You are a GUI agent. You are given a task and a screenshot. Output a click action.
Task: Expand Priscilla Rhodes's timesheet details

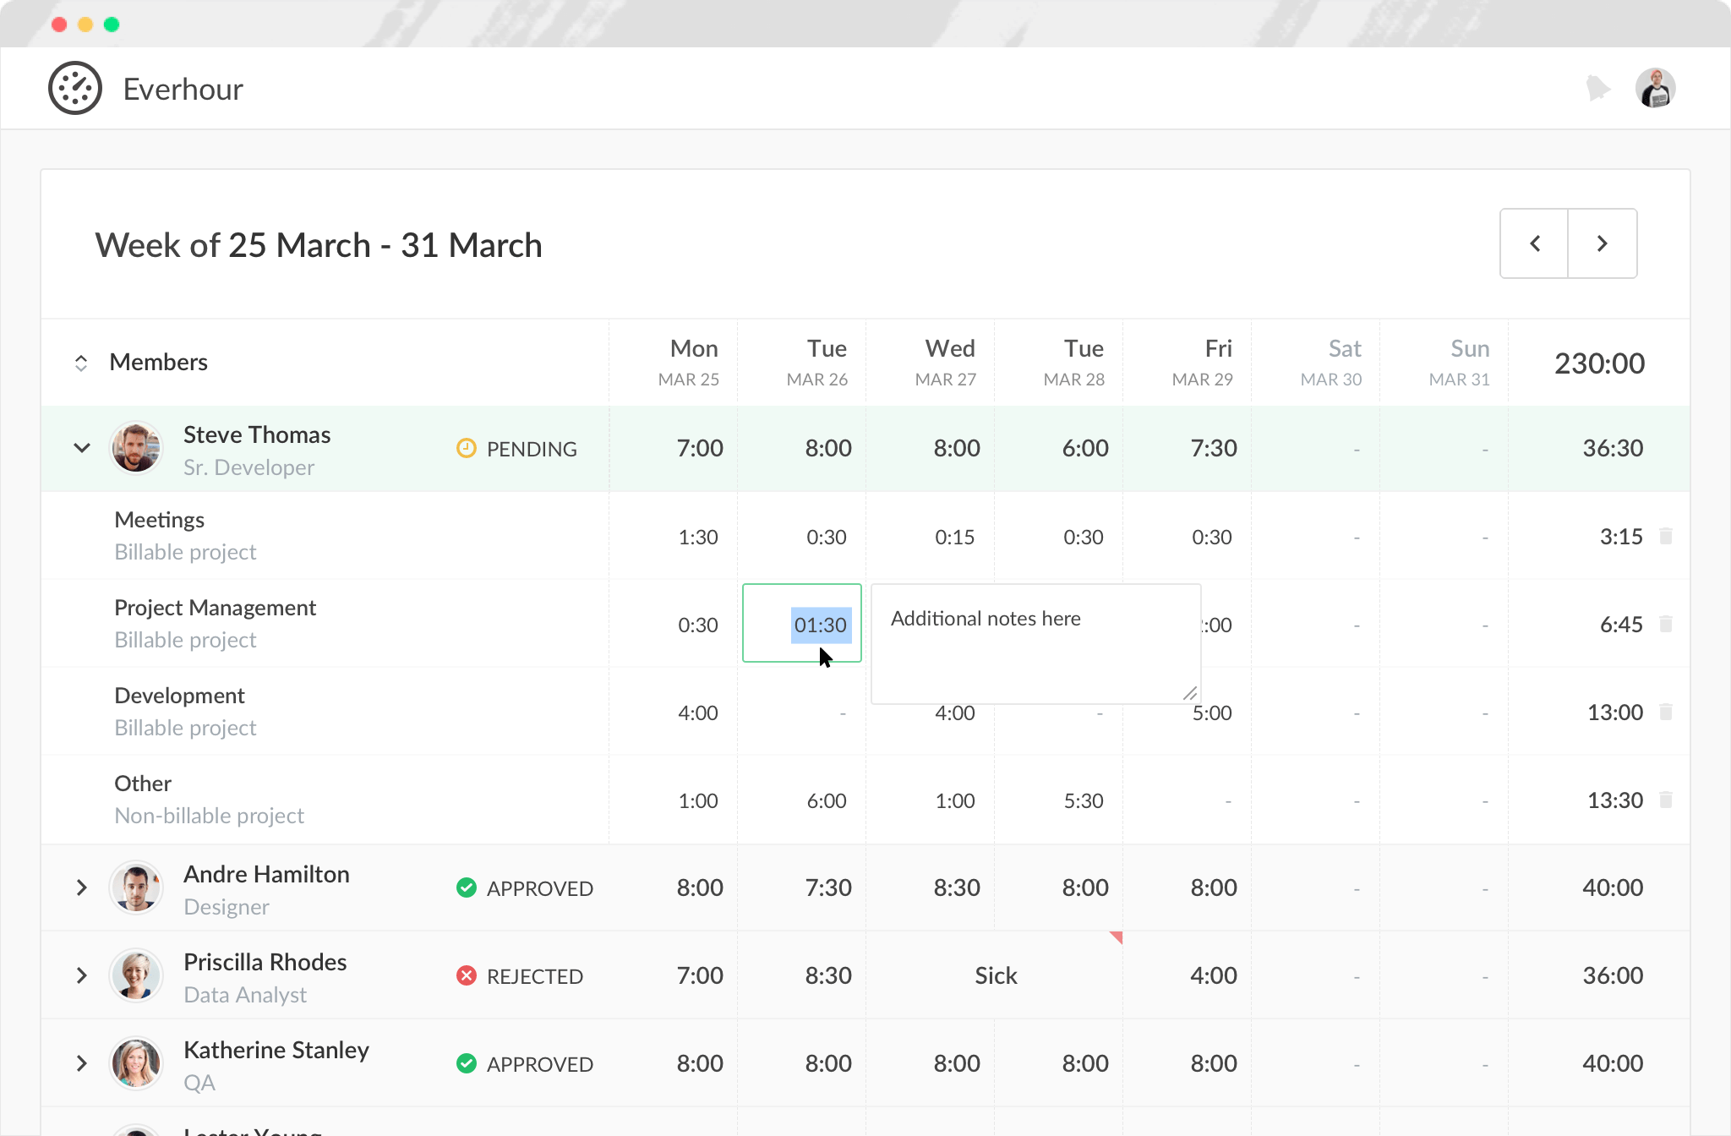point(82,975)
